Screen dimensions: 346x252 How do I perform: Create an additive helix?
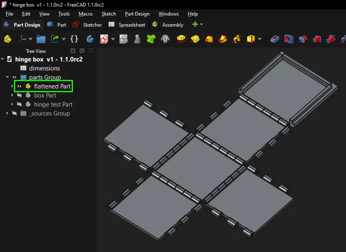pos(237,39)
